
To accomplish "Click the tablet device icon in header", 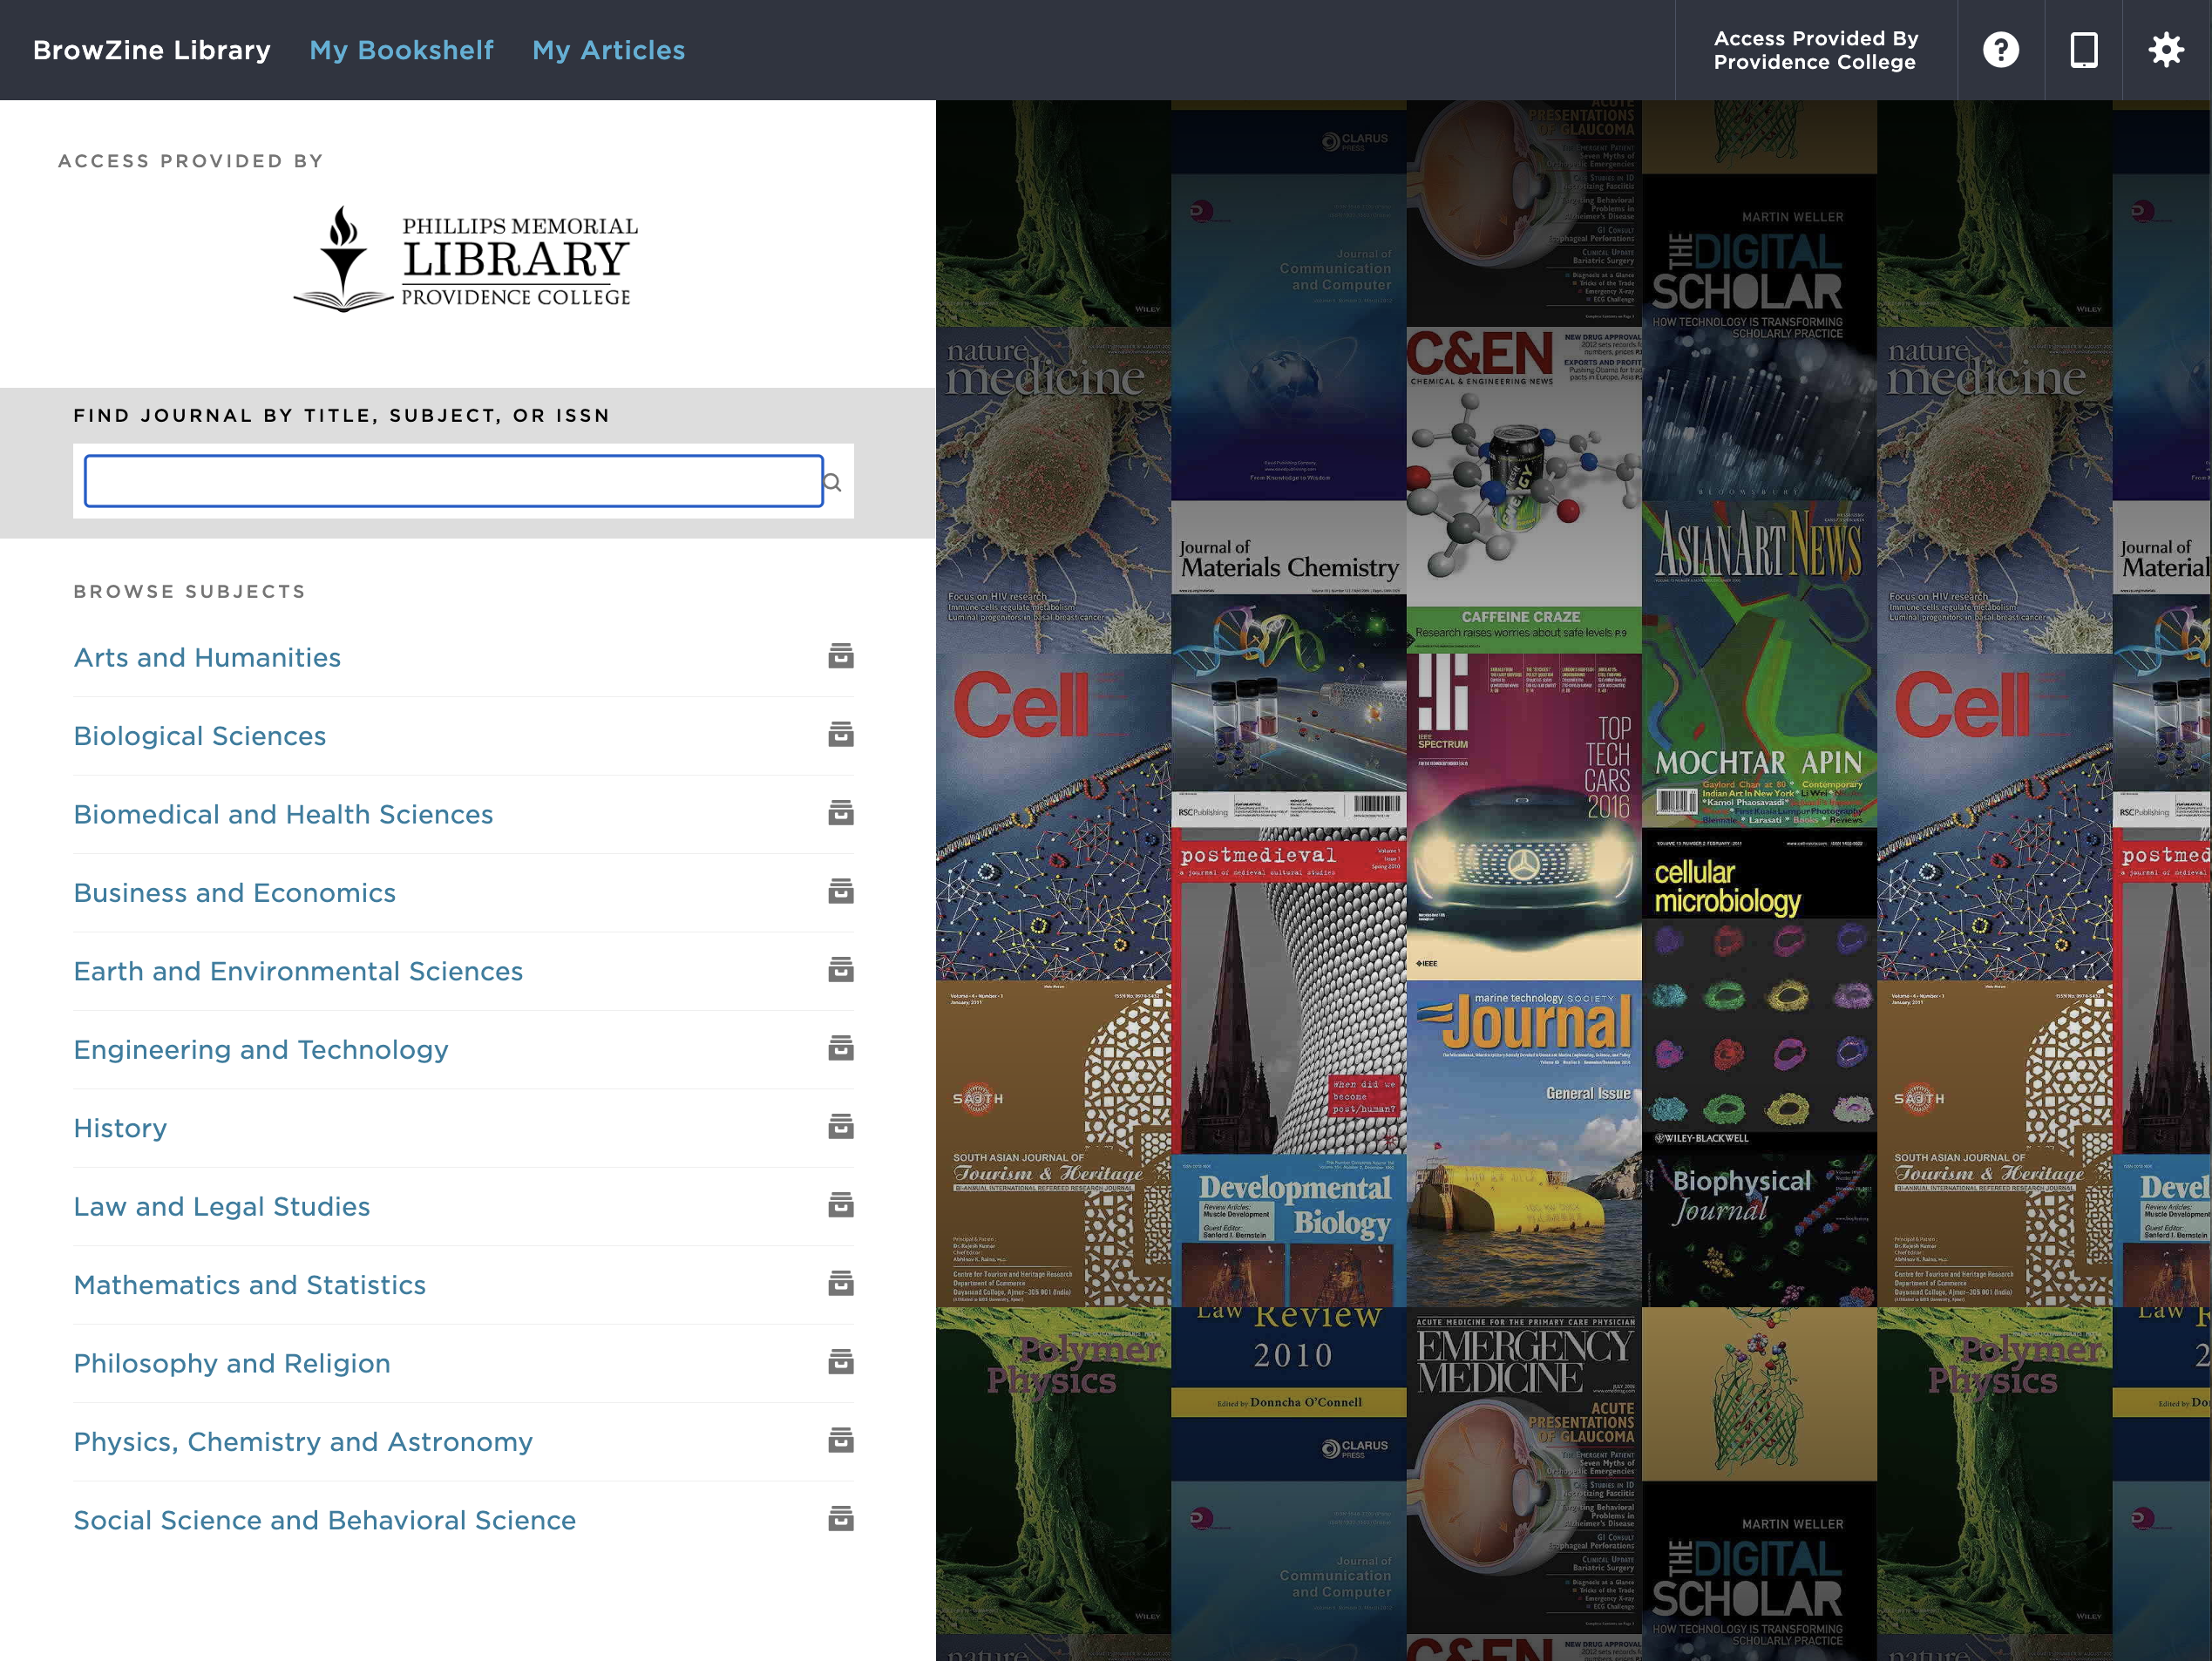I will point(2084,49).
